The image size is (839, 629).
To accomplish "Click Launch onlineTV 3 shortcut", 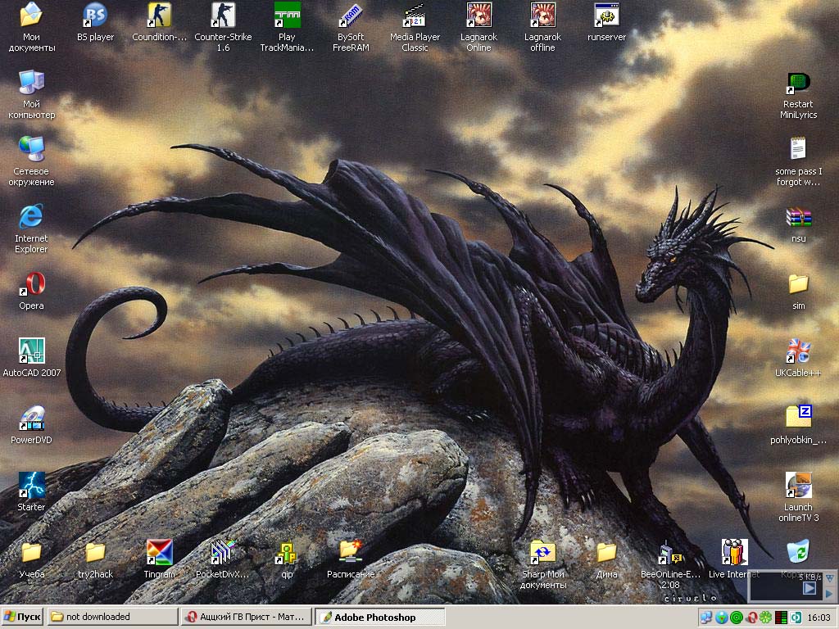I will click(x=798, y=497).
